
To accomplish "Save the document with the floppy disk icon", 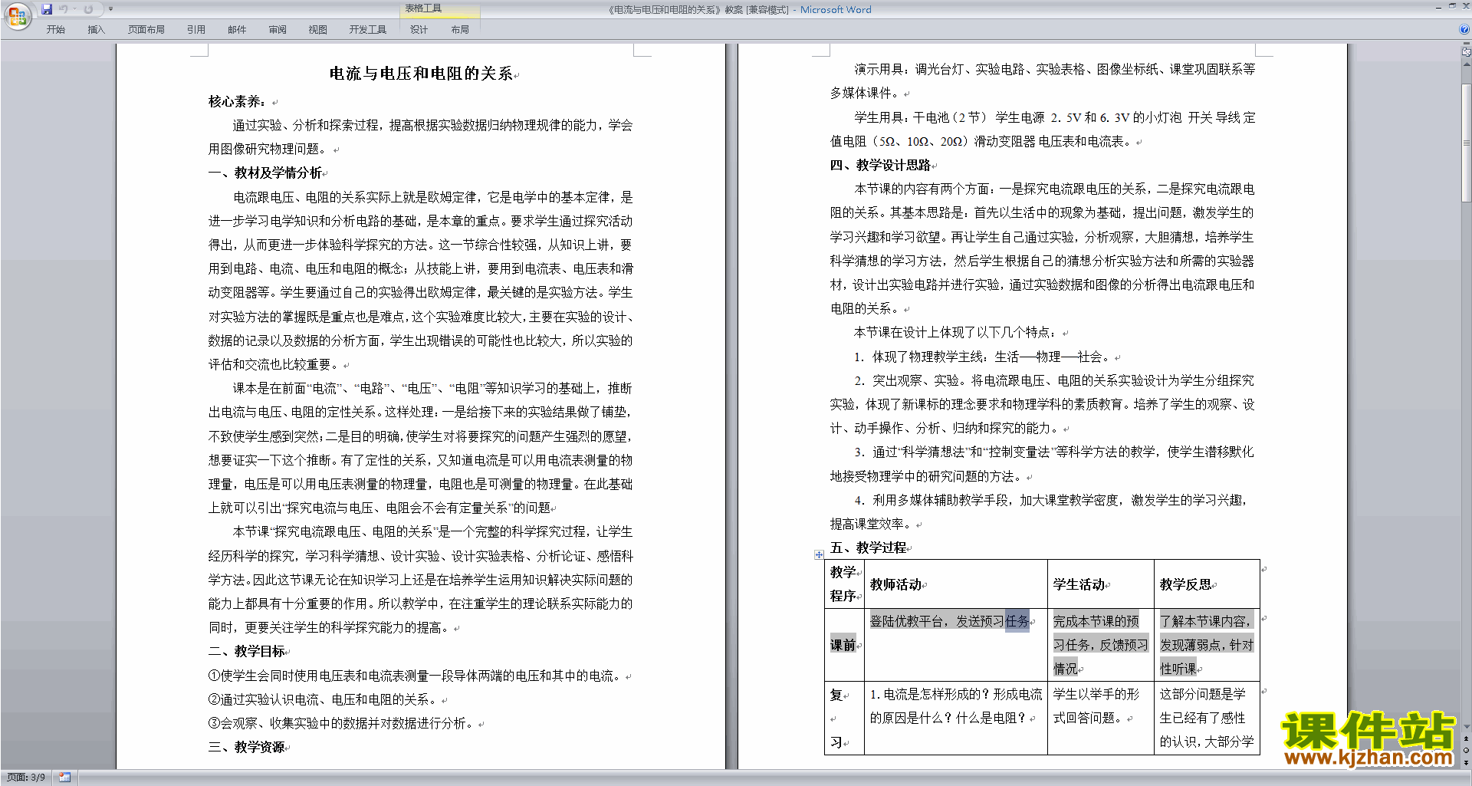I will tap(47, 9).
